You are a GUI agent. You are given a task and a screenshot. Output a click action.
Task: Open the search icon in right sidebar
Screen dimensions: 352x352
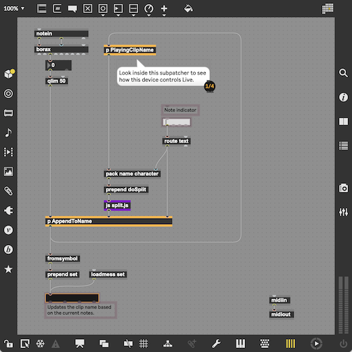click(343, 73)
